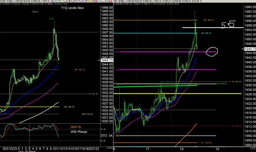256x152 pixels.
Task: Click date 18 on the right time axis
Action: coord(181,149)
